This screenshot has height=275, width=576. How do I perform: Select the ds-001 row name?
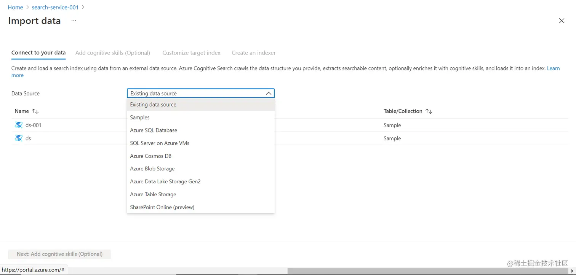[x=34, y=125]
